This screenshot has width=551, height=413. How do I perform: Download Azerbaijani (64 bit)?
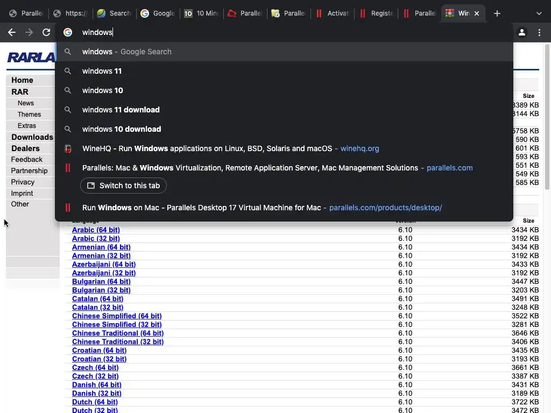(104, 264)
